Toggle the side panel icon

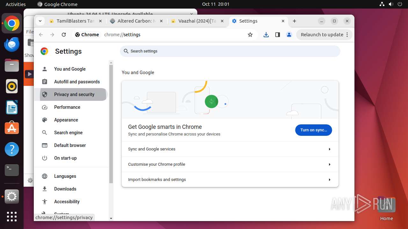pyautogui.click(x=278, y=35)
